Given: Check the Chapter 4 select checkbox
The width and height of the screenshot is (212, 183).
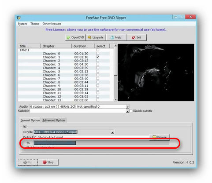Looking at the screenshot, I should tap(98, 68).
